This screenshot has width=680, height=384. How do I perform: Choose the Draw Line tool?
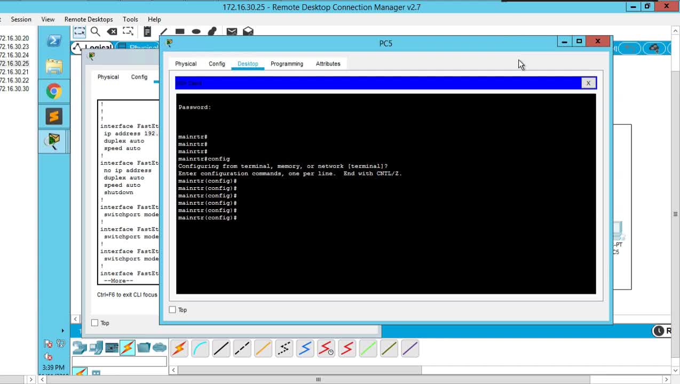163,31
